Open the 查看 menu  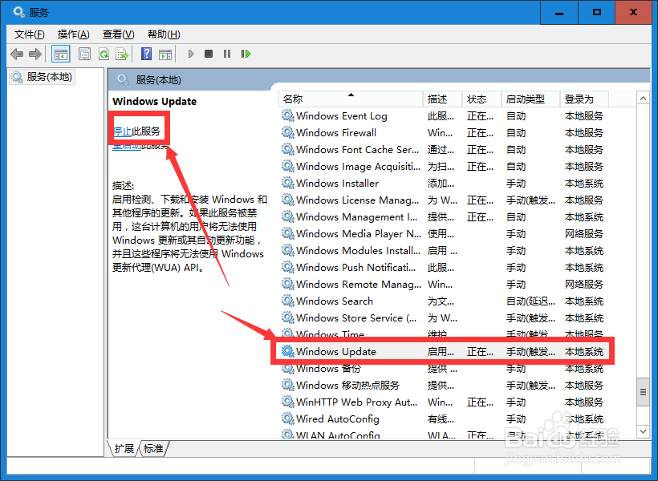click(117, 34)
